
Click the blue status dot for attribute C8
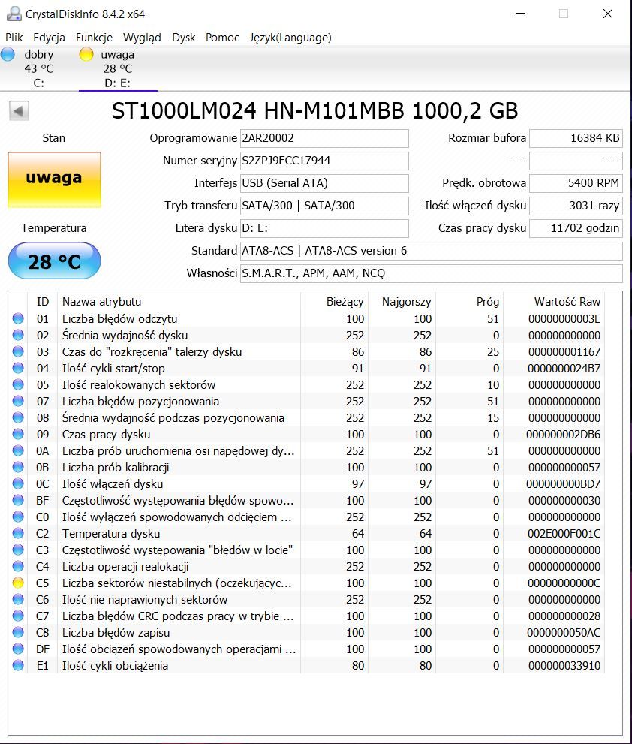click(18, 632)
